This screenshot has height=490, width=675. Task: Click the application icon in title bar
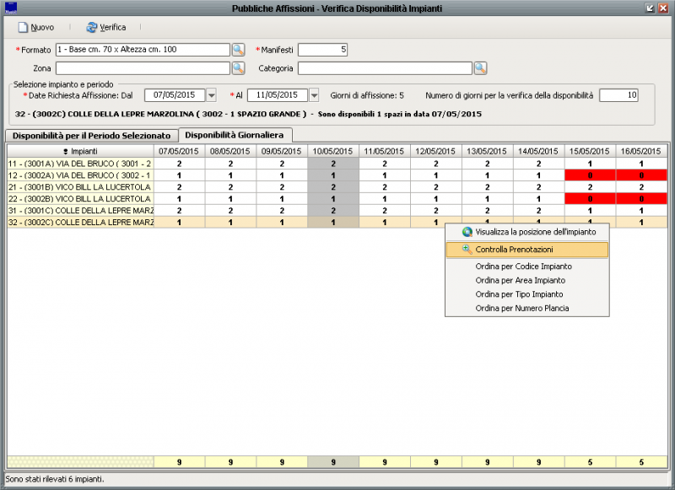click(10, 8)
